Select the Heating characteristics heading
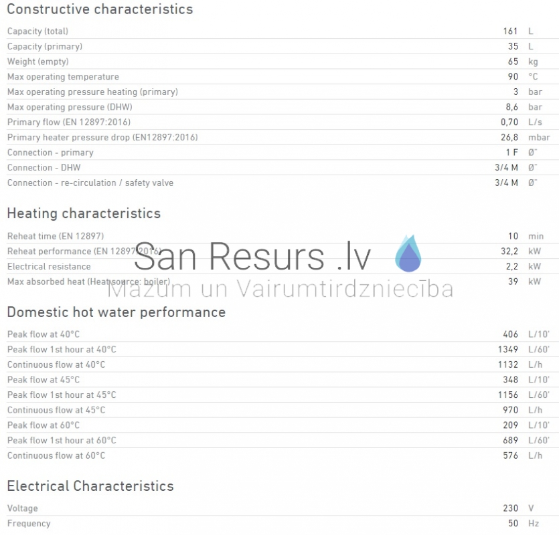Image resolution: width=559 pixels, height=535 pixels. (x=84, y=213)
